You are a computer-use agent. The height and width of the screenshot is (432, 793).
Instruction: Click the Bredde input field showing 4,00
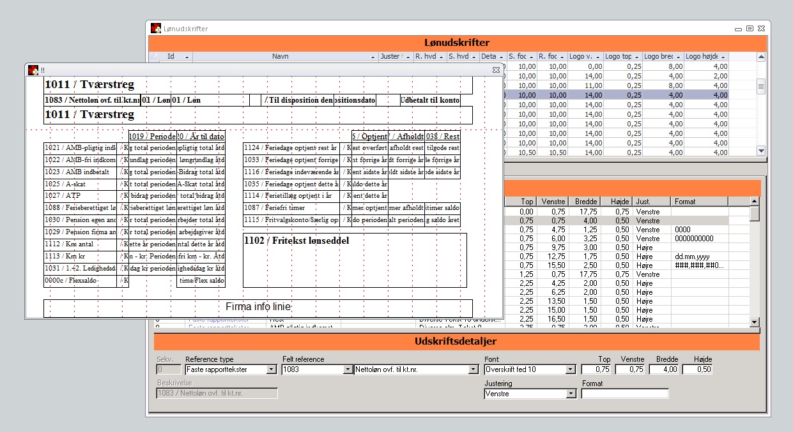coord(663,369)
